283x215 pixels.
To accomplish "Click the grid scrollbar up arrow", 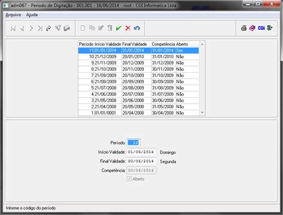I will pos(202,44).
